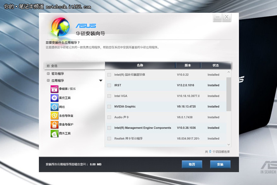
Task: Select the 备份与恢复 label
Action: click(66, 115)
